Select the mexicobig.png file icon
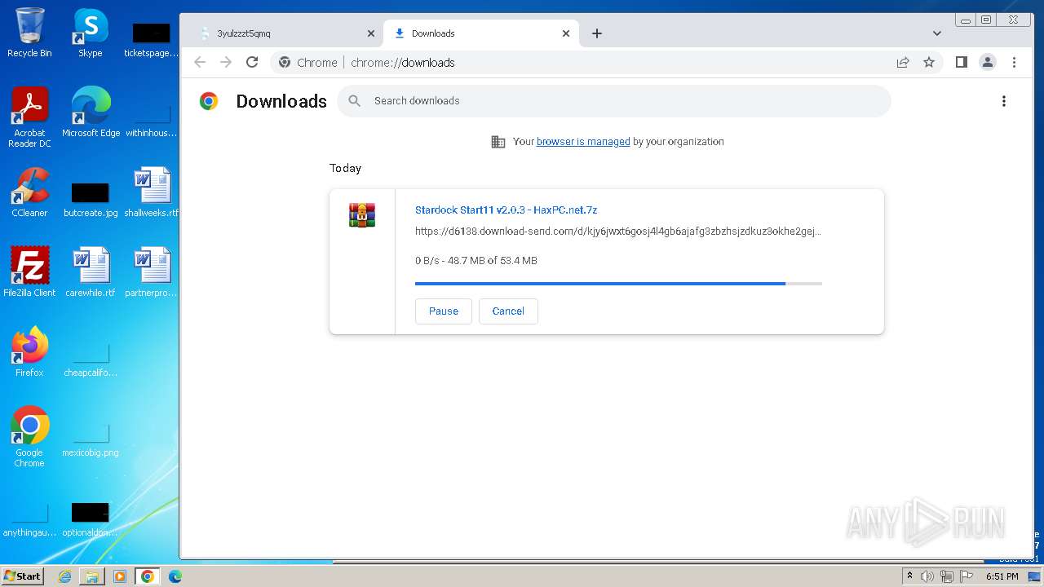Viewport: 1044px width, 587px height. tap(91, 440)
